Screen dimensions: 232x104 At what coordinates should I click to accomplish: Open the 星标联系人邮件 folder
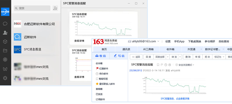[105, 84]
